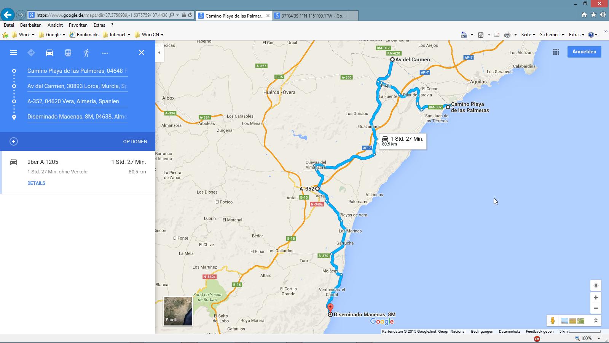Open route OPTIONEN
Screen dimensions: 609x343
[135, 141]
